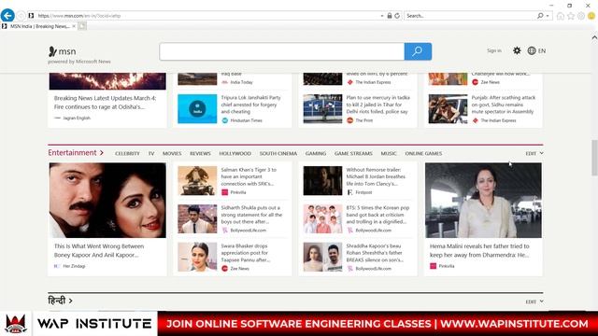
Task: Open the Punjab Sidhu scathing attack article
Action: pos(504,105)
